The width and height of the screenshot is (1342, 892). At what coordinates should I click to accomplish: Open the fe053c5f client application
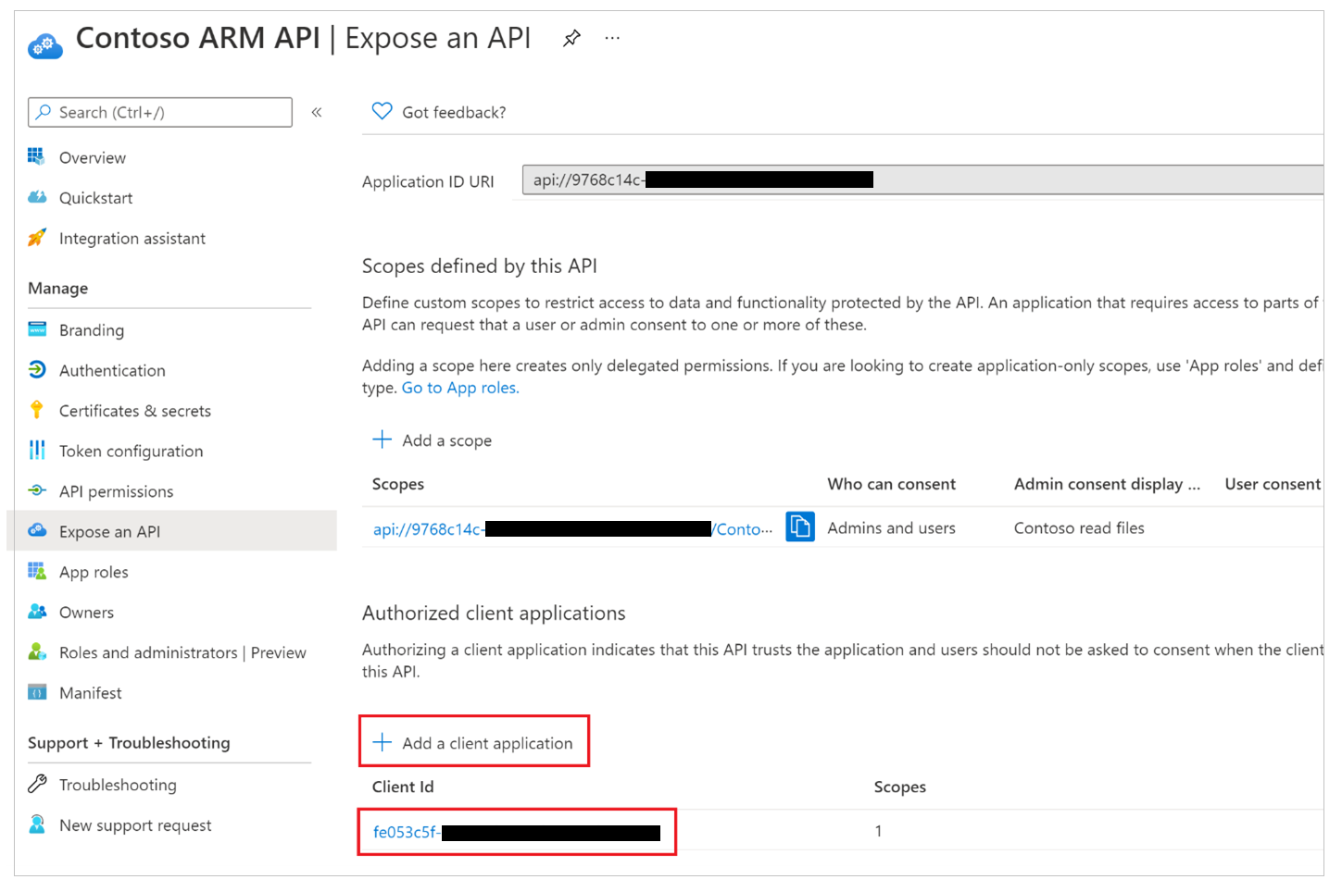[405, 831]
